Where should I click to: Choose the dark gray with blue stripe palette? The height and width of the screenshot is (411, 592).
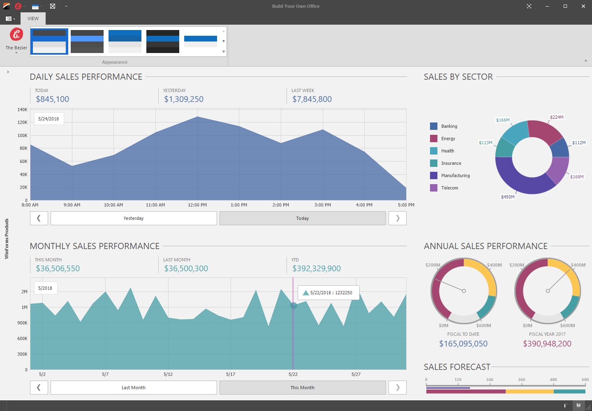point(87,42)
